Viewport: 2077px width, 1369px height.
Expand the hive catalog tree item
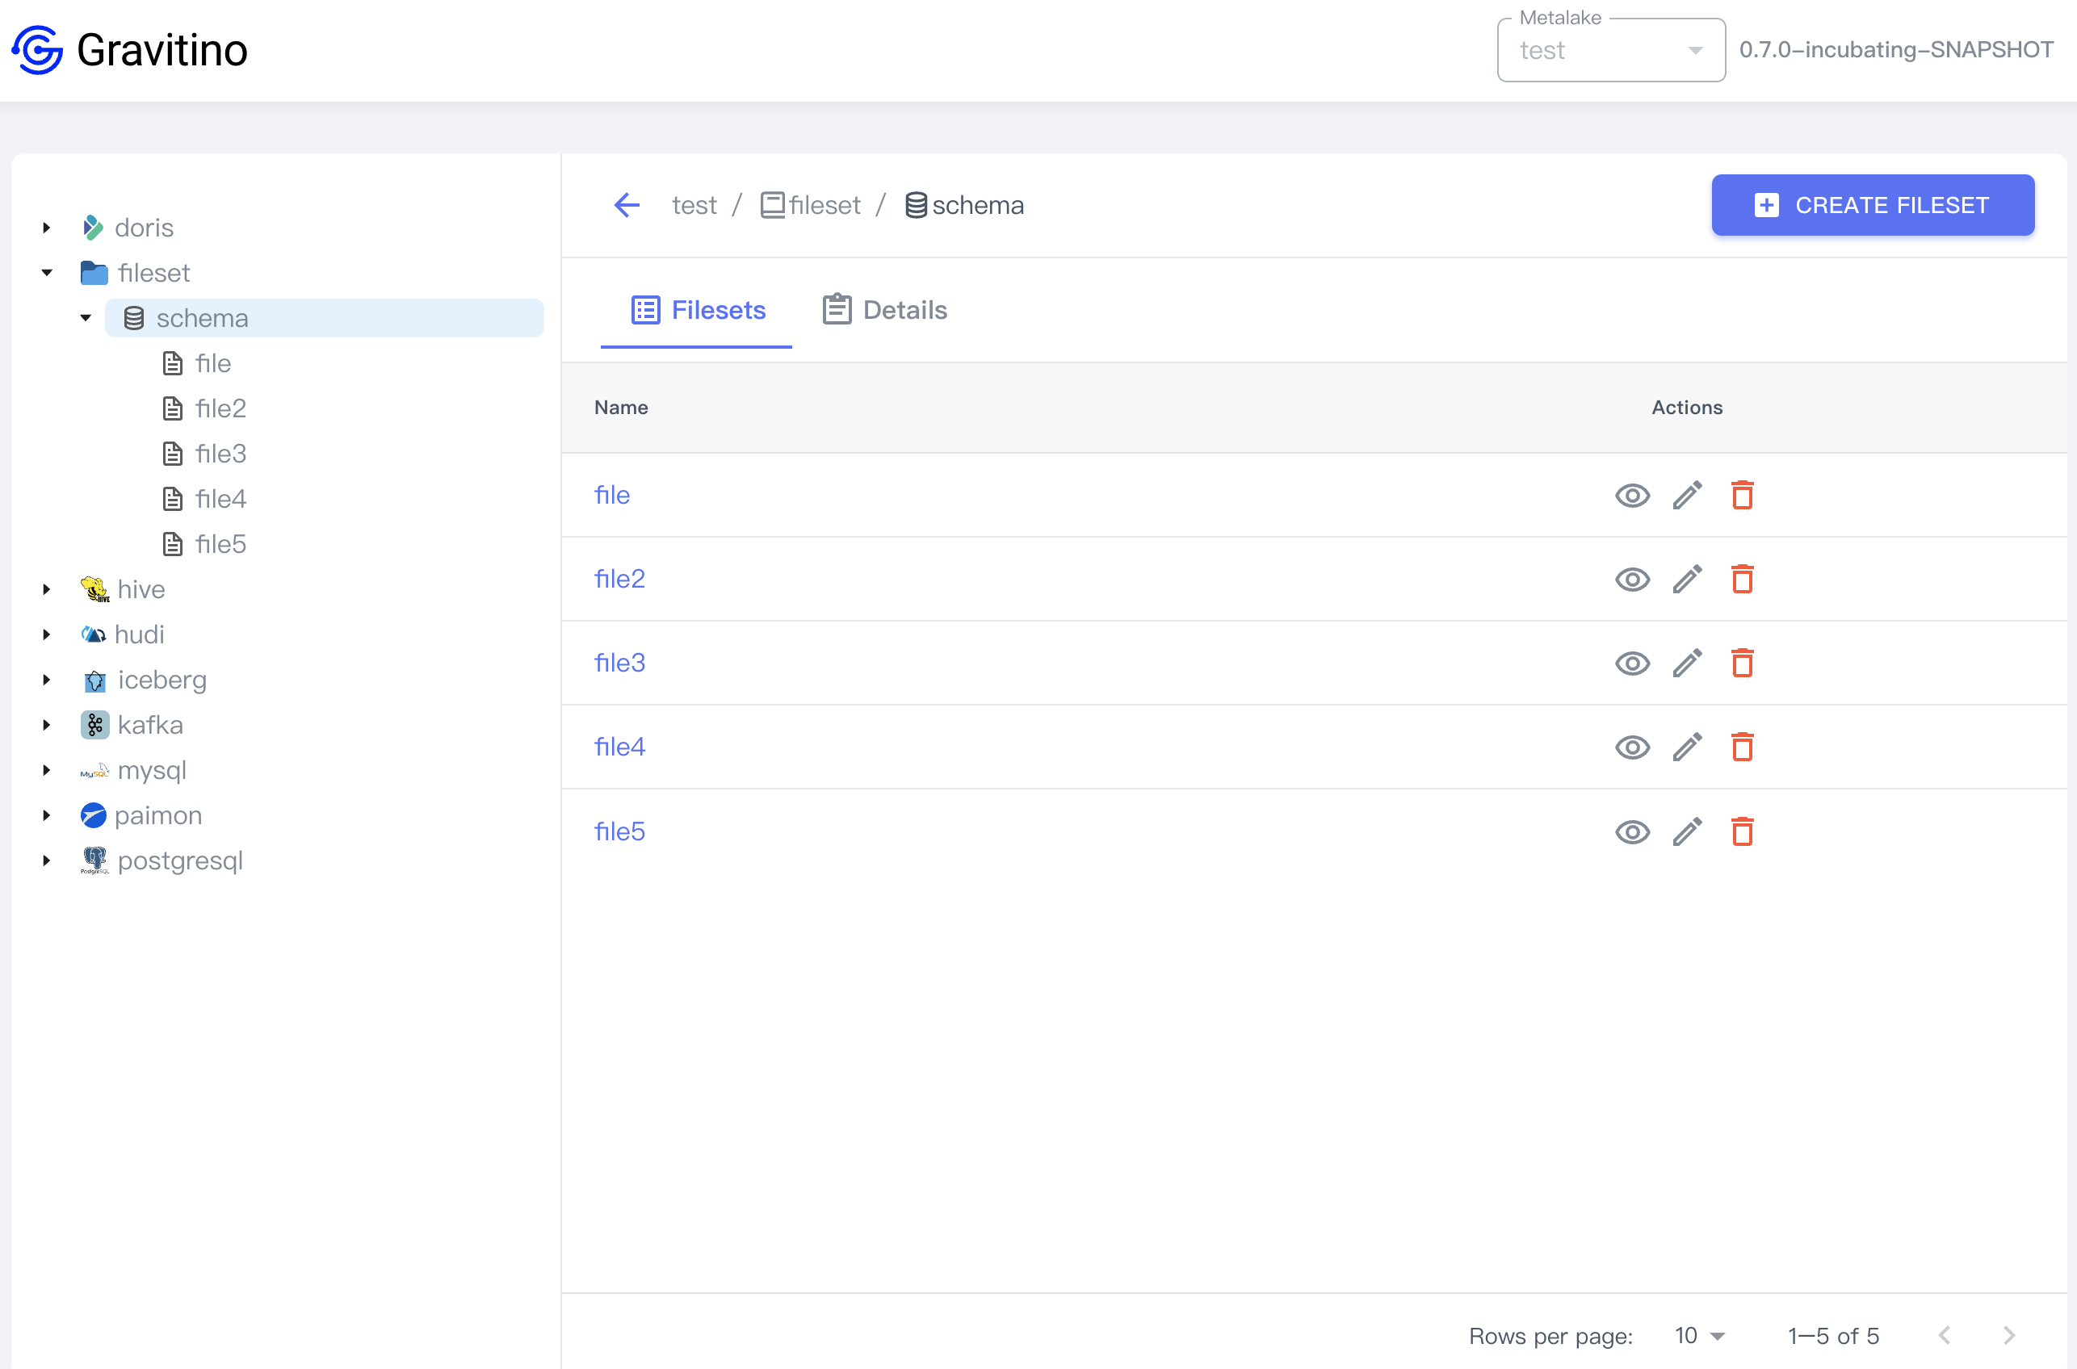click(x=46, y=588)
